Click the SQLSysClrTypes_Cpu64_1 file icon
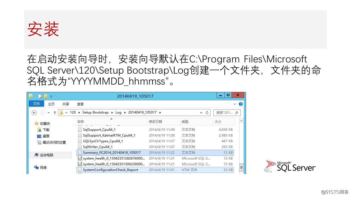This screenshot has width=351, height=197. point(80,141)
